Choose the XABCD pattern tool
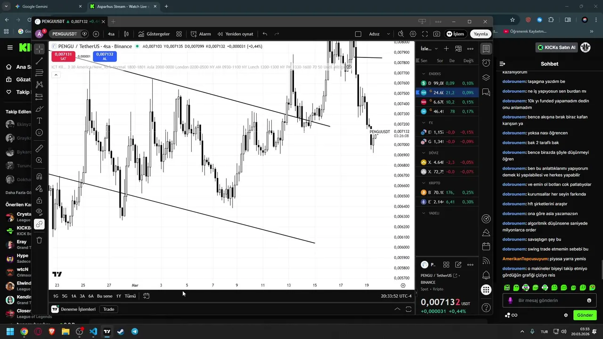Screen dimensions: 603x339 (40, 84)
